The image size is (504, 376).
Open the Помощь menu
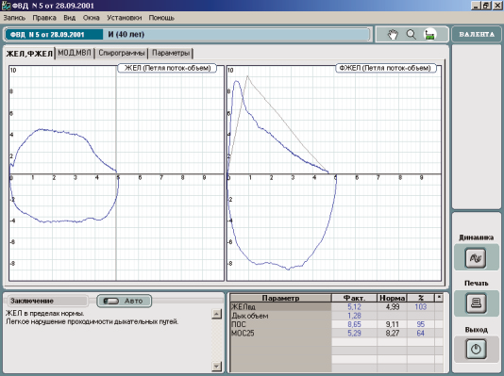[161, 18]
